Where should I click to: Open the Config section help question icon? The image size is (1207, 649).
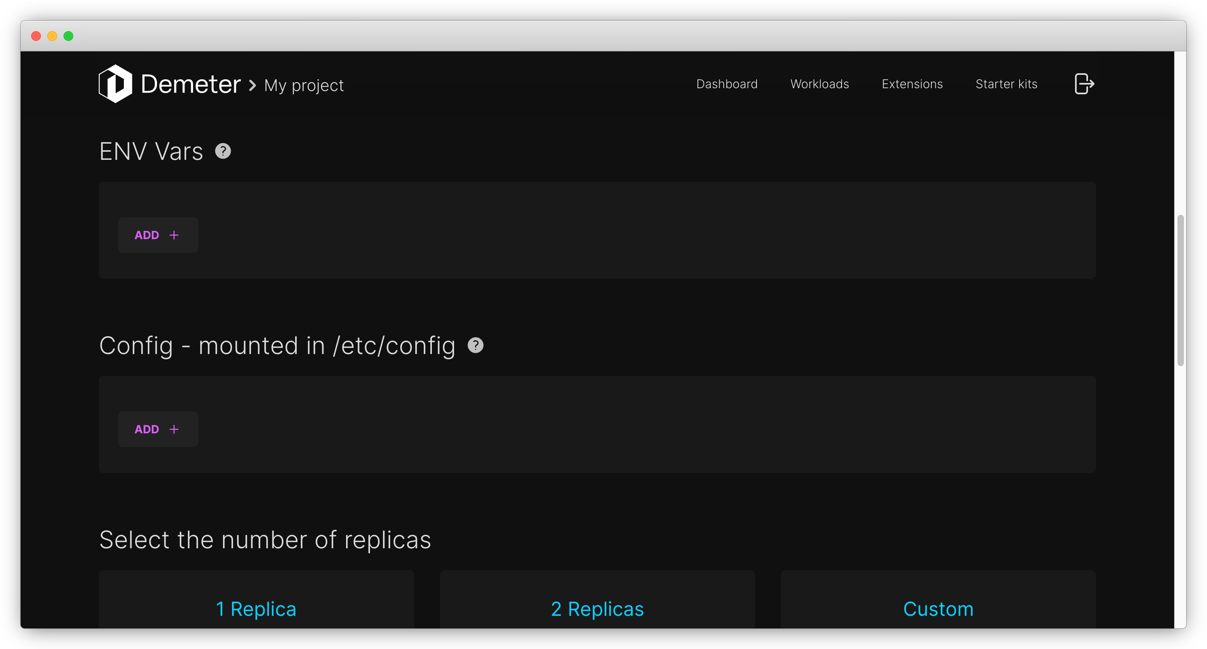click(x=476, y=345)
